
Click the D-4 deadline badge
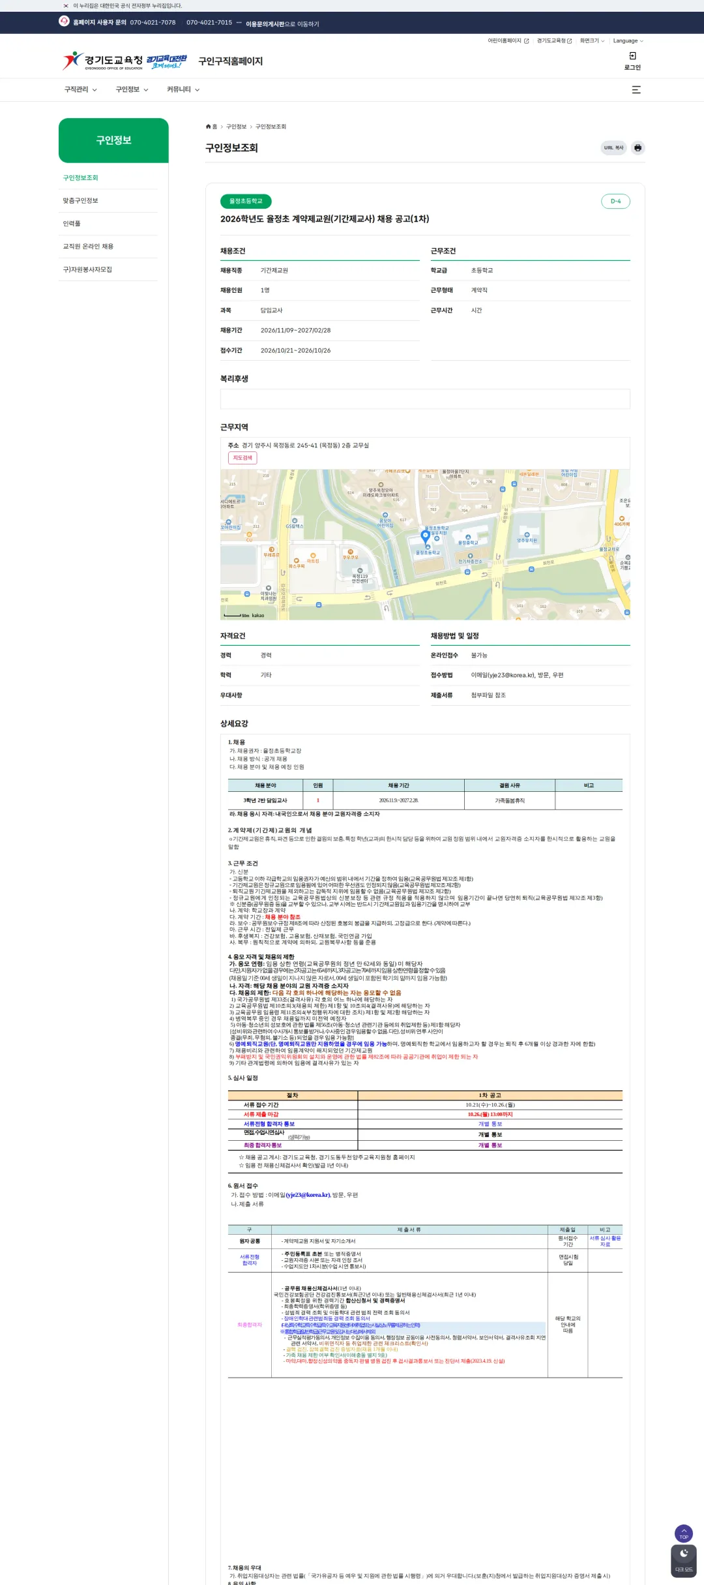pos(615,201)
